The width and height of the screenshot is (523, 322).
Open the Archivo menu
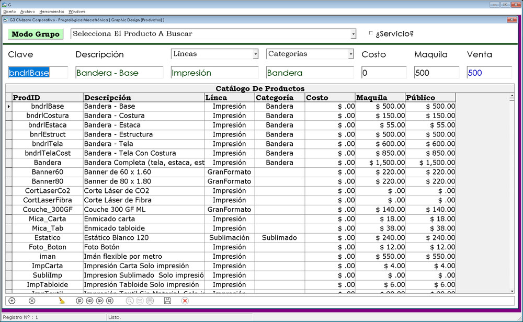click(x=27, y=11)
